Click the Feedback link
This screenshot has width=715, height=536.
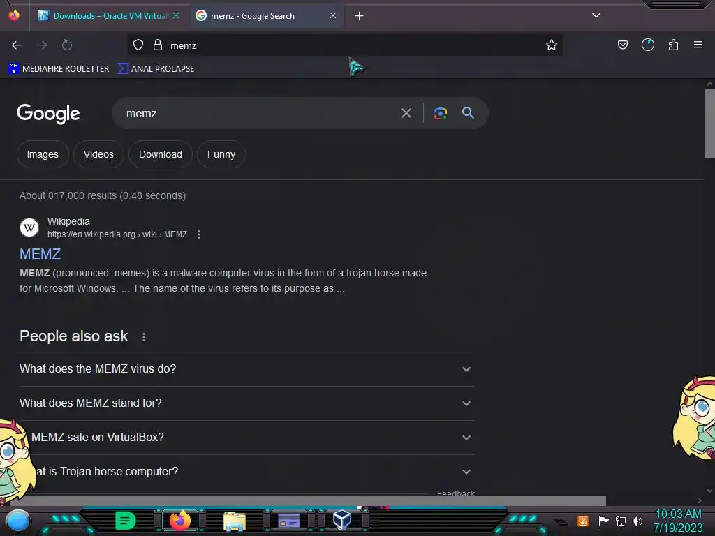[455, 493]
